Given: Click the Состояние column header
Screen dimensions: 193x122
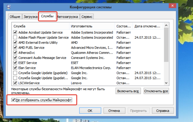Looking at the screenshot, I should [124, 26].
